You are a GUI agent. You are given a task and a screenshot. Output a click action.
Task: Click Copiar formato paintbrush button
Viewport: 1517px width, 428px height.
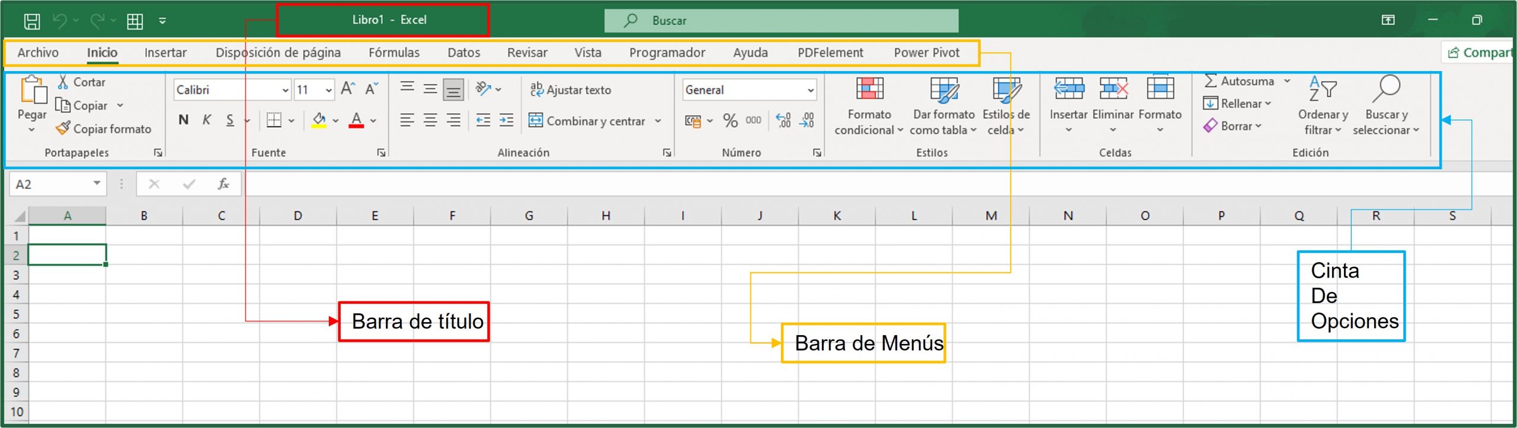(x=104, y=128)
